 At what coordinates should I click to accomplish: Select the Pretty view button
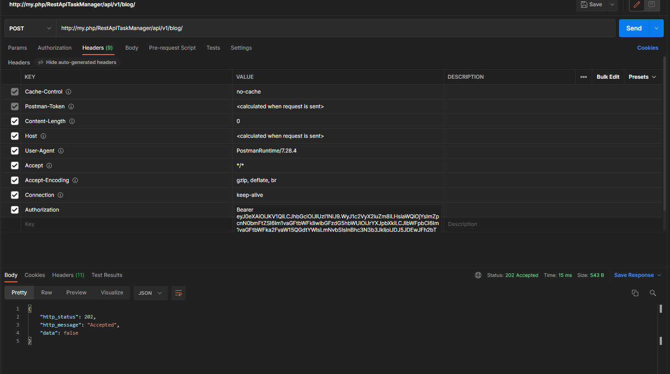(19, 293)
